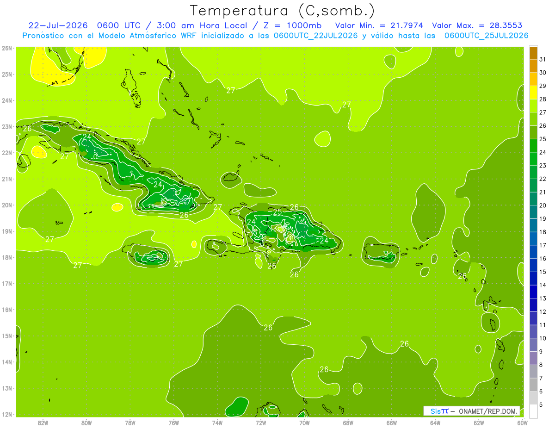This screenshot has height=429, width=555.
Task: Click the colorbar scale value 9
Action: coord(542,352)
